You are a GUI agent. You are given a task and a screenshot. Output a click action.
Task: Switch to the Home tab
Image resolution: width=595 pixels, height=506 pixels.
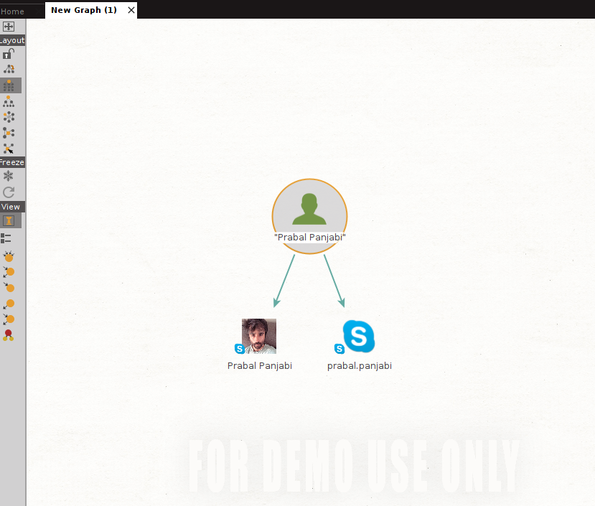point(12,11)
